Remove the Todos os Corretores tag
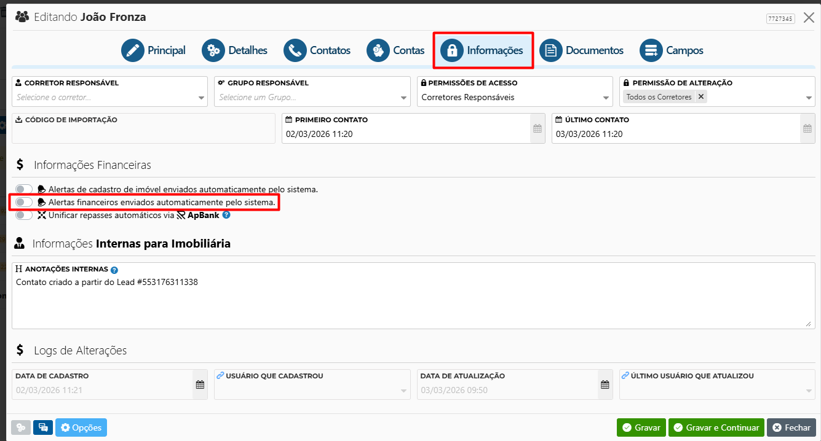This screenshot has width=821, height=441. tap(700, 97)
